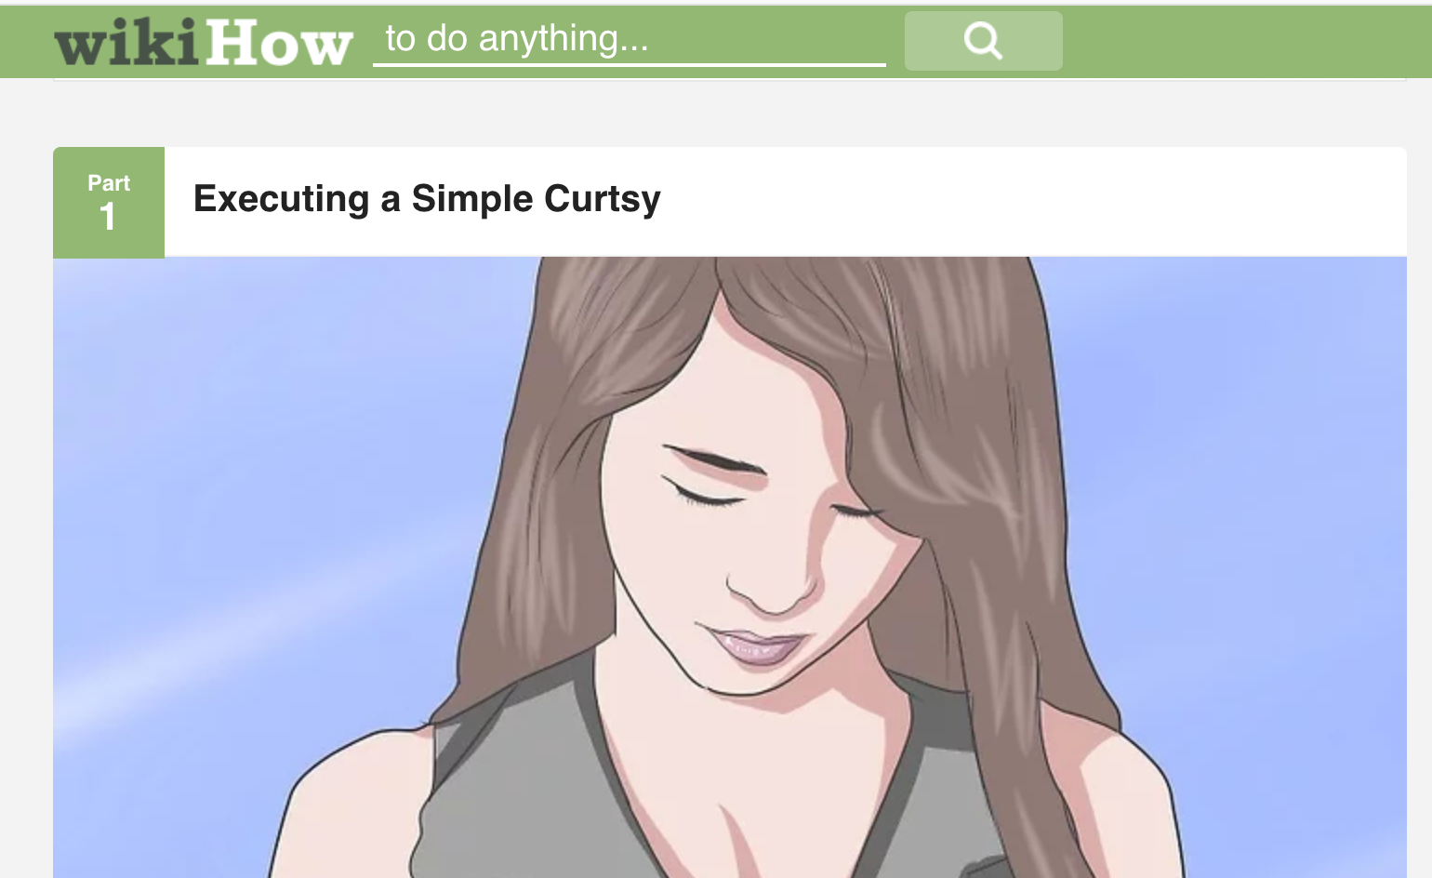Click the search magnifier icon
1432x878 pixels.
click(x=983, y=41)
